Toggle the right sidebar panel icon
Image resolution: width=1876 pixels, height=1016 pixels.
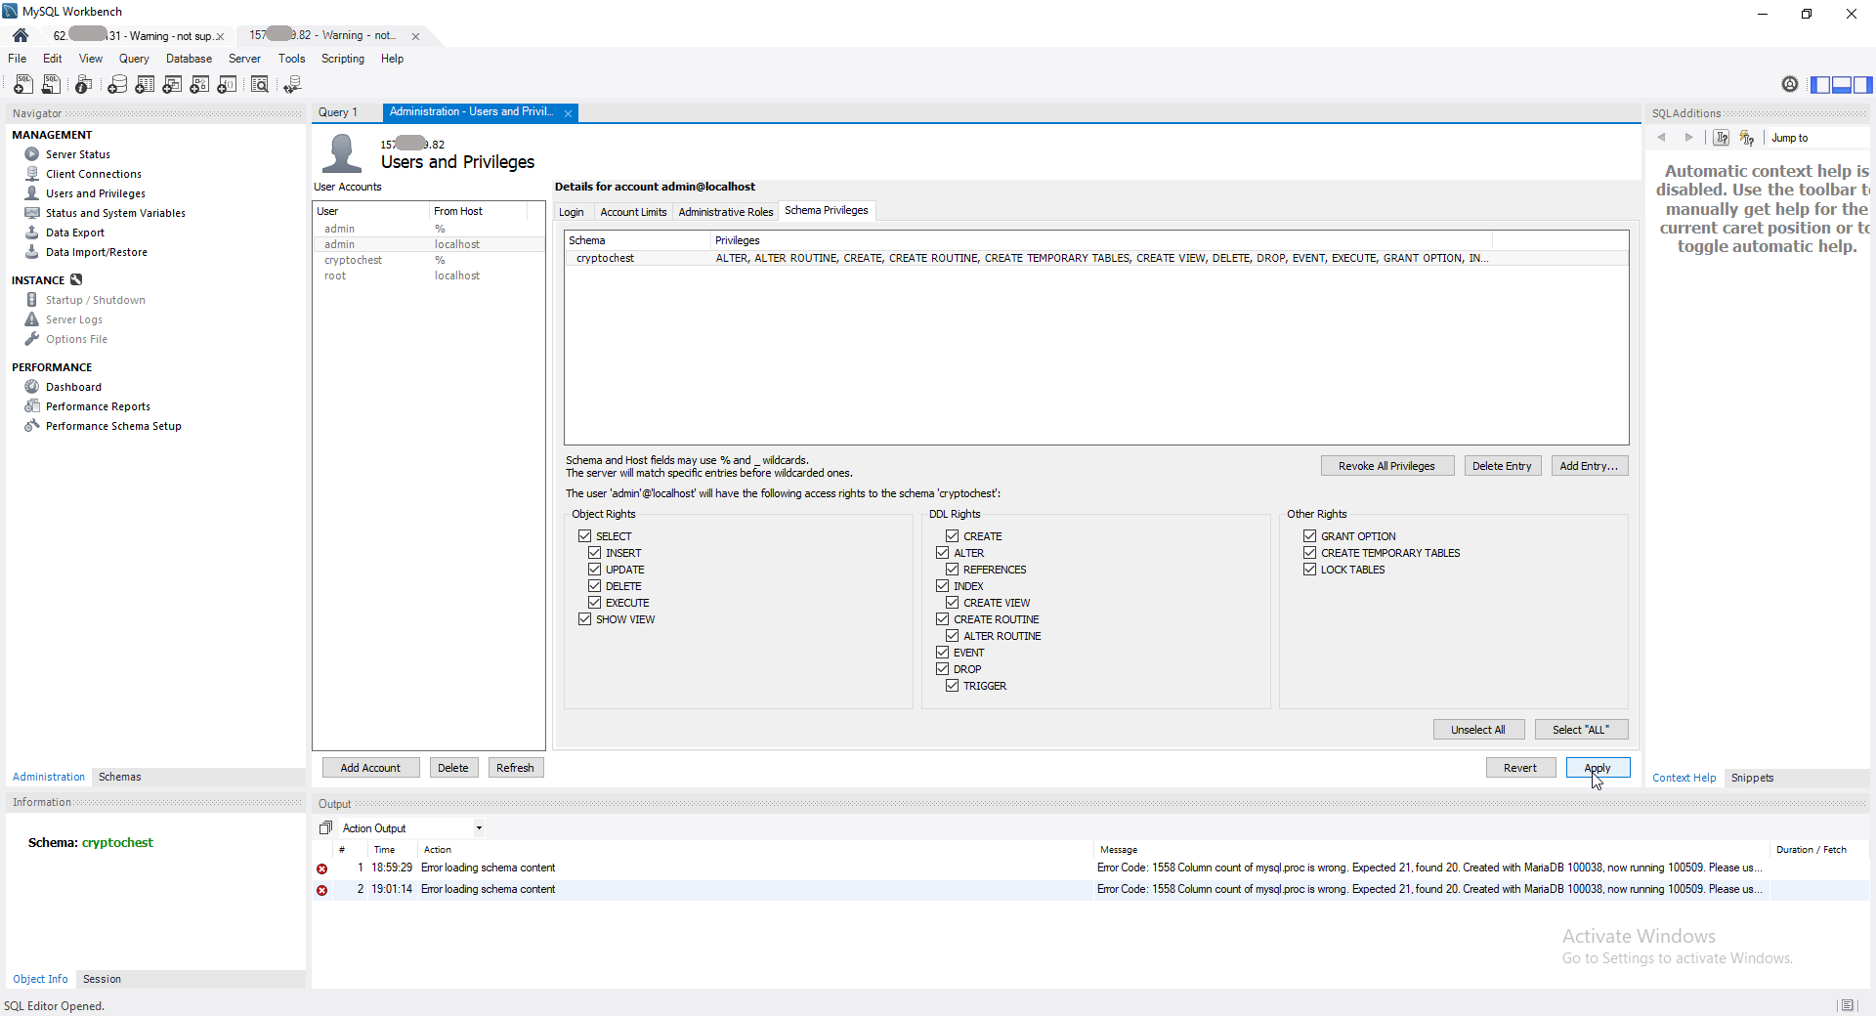coord(1862,85)
